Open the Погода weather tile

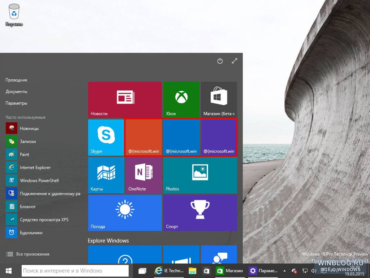point(125,213)
